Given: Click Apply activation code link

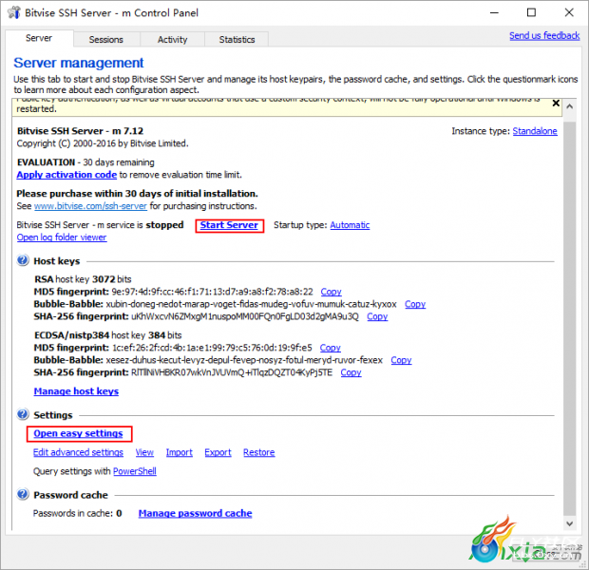Looking at the screenshot, I should pyautogui.click(x=66, y=175).
